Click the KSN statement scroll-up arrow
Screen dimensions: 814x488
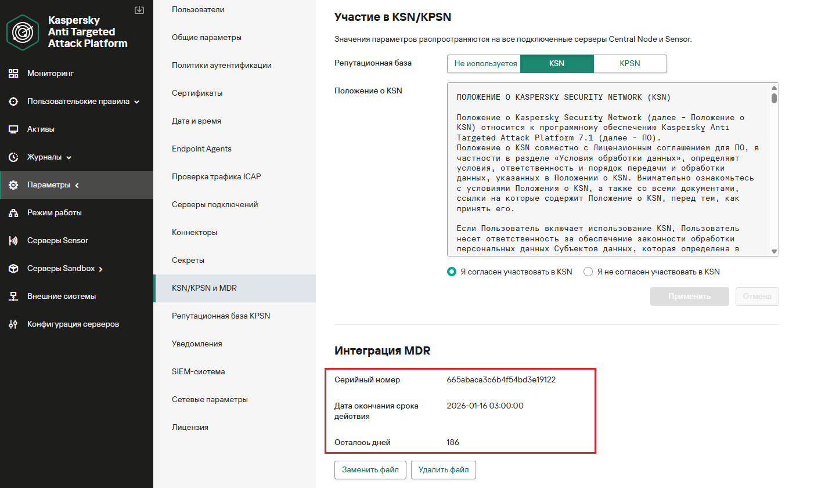point(774,88)
